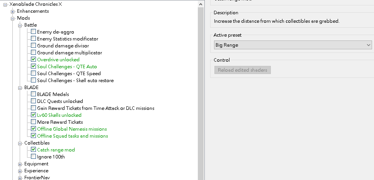The height and width of the screenshot is (180, 374).
Task: Select Xenoblade Chronicles X label
Action: click(36, 4)
